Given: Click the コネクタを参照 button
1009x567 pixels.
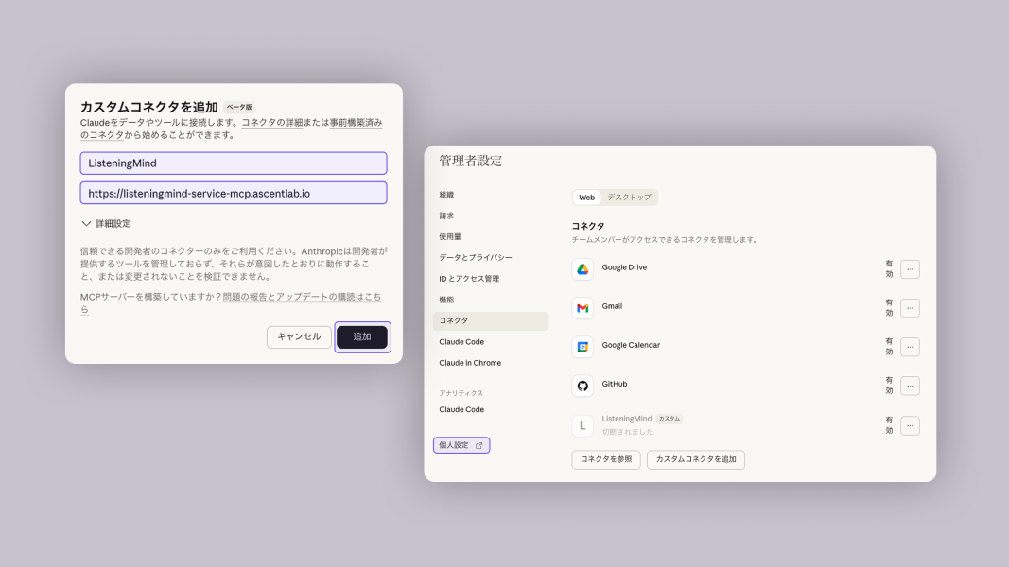Looking at the screenshot, I should (x=606, y=459).
